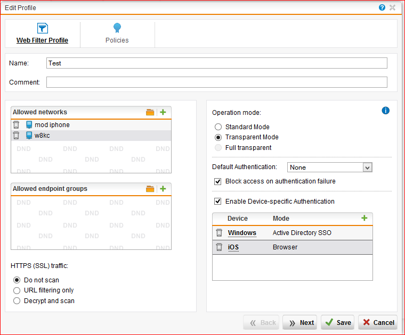The width and height of the screenshot is (405, 335).
Task: Select Standard Mode operation
Action: [x=218, y=127]
